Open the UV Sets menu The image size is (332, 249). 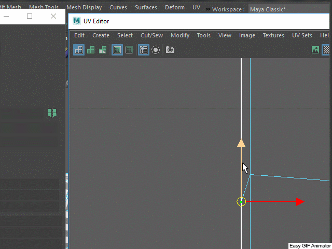pyautogui.click(x=302, y=35)
